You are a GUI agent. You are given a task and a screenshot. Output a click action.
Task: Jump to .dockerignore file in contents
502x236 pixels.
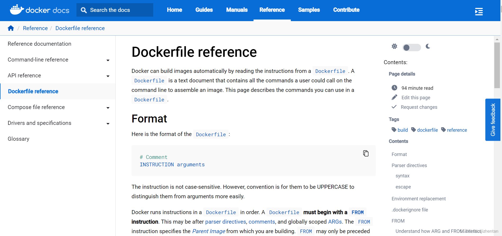point(410,210)
